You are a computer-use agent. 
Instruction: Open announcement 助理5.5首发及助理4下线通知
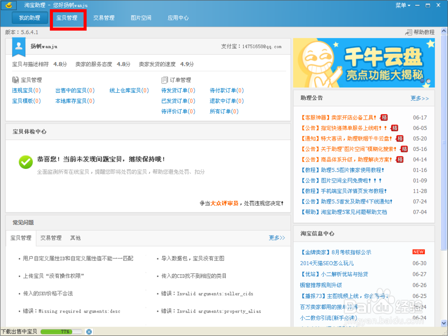pyautogui.click(x=346, y=202)
